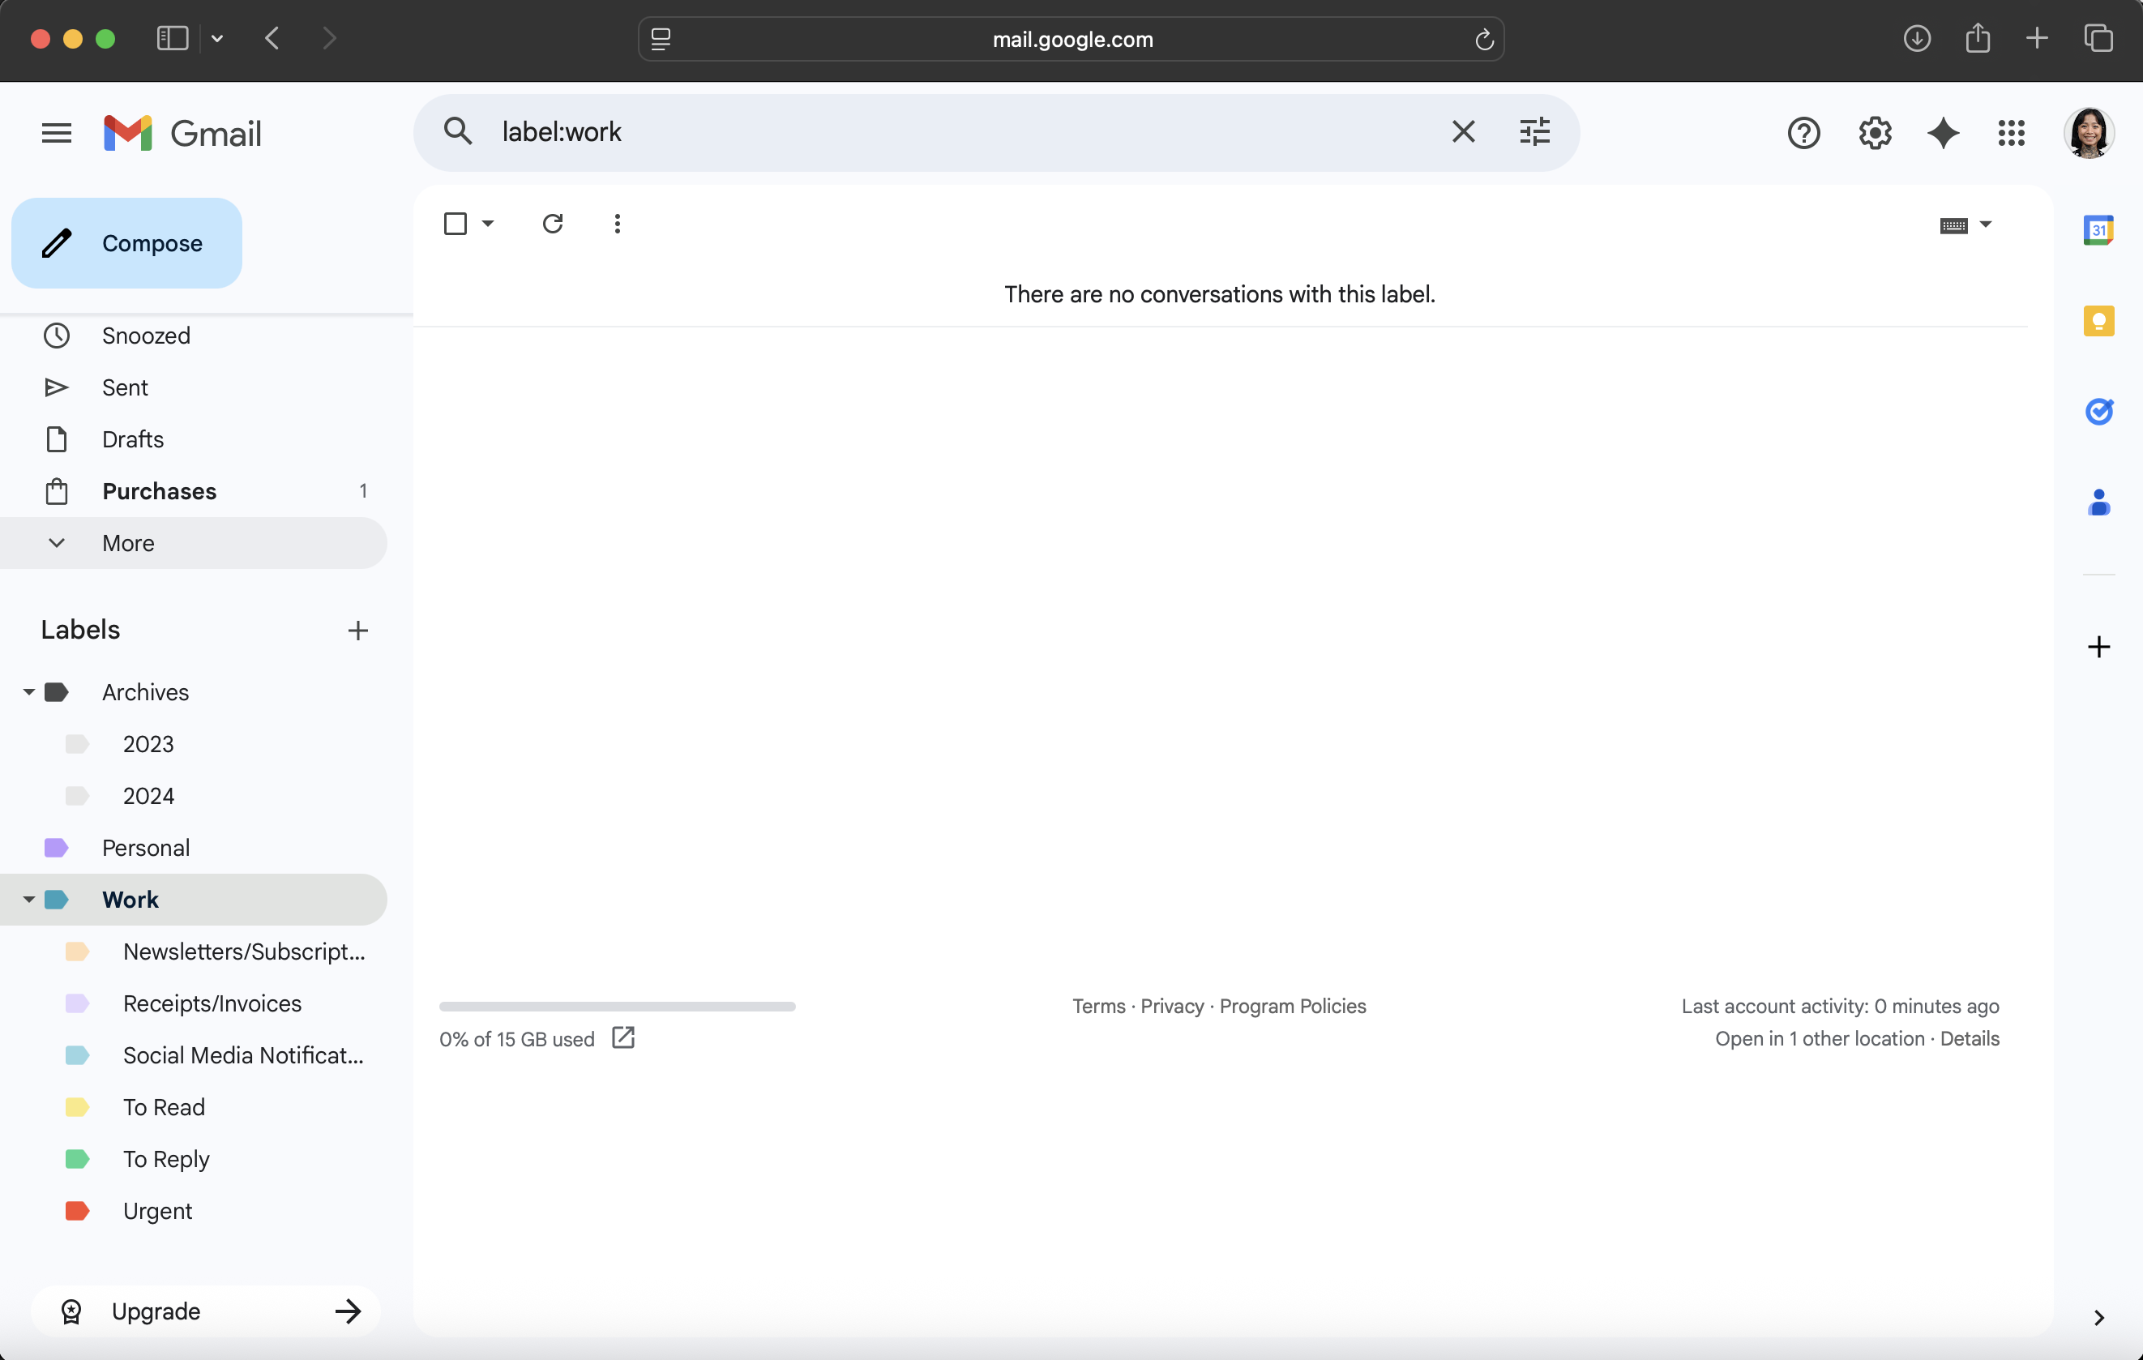The width and height of the screenshot is (2143, 1360).
Task: Click the Gemini sparkle icon
Action: pyautogui.click(x=1943, y=134)
